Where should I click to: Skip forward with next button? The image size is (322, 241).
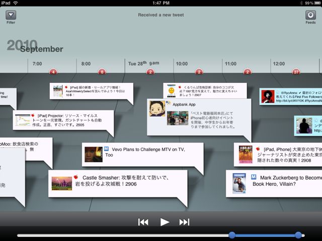coord(184,222)
